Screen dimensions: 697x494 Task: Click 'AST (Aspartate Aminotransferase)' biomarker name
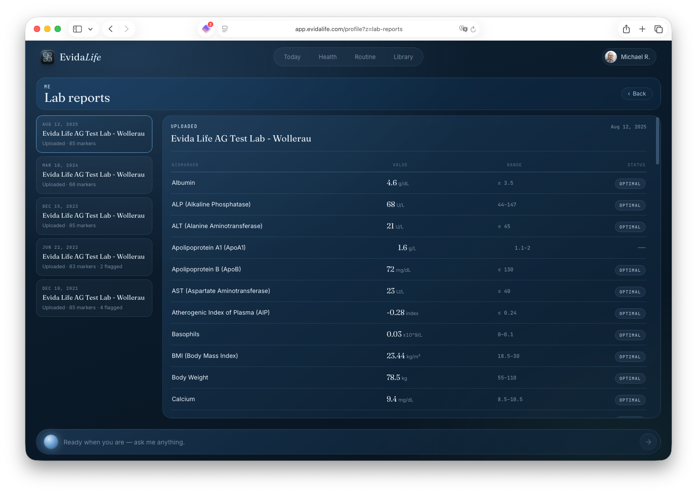coord(221,291)
